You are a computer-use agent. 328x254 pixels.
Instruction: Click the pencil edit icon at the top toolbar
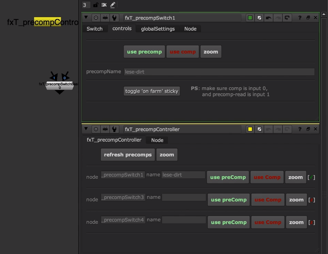[x=112, y=5]
